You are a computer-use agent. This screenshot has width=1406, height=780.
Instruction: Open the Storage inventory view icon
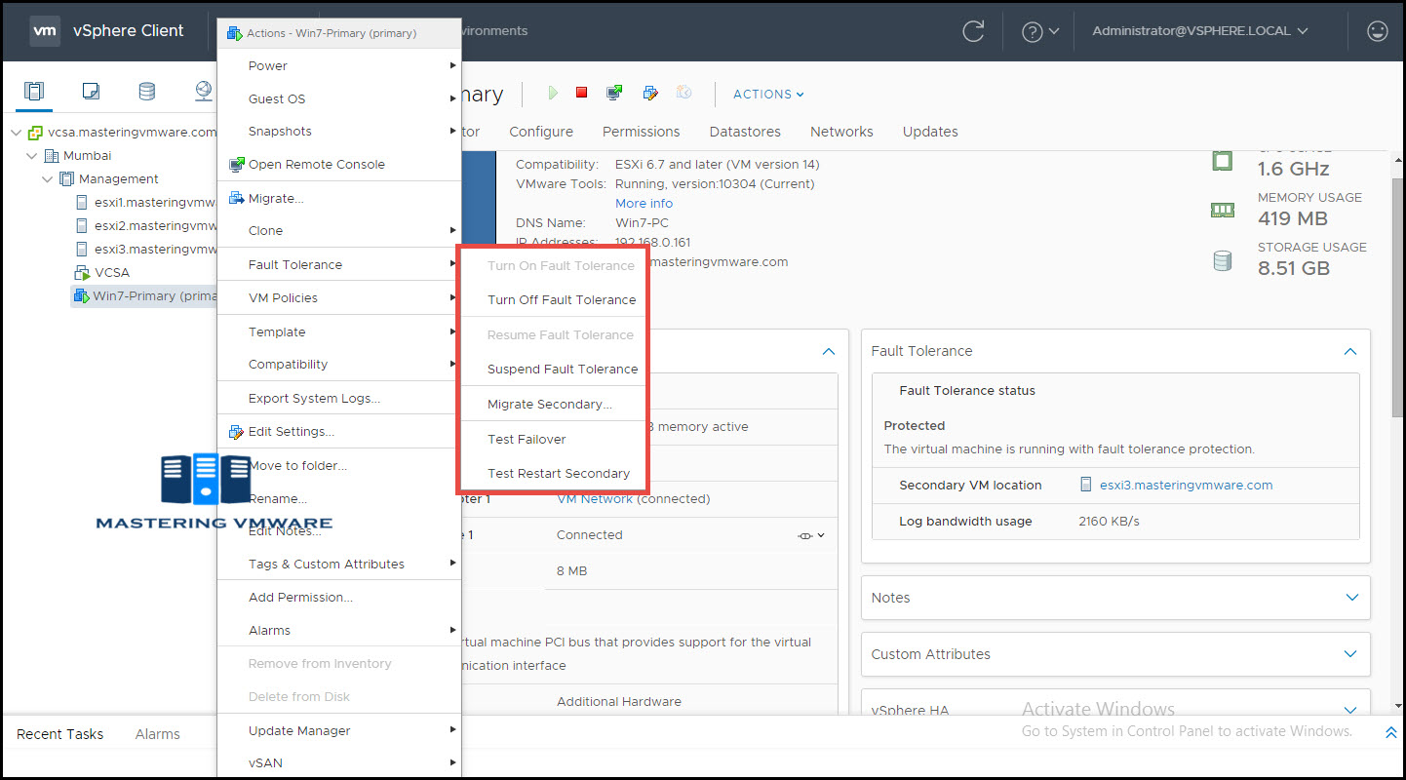146,92
